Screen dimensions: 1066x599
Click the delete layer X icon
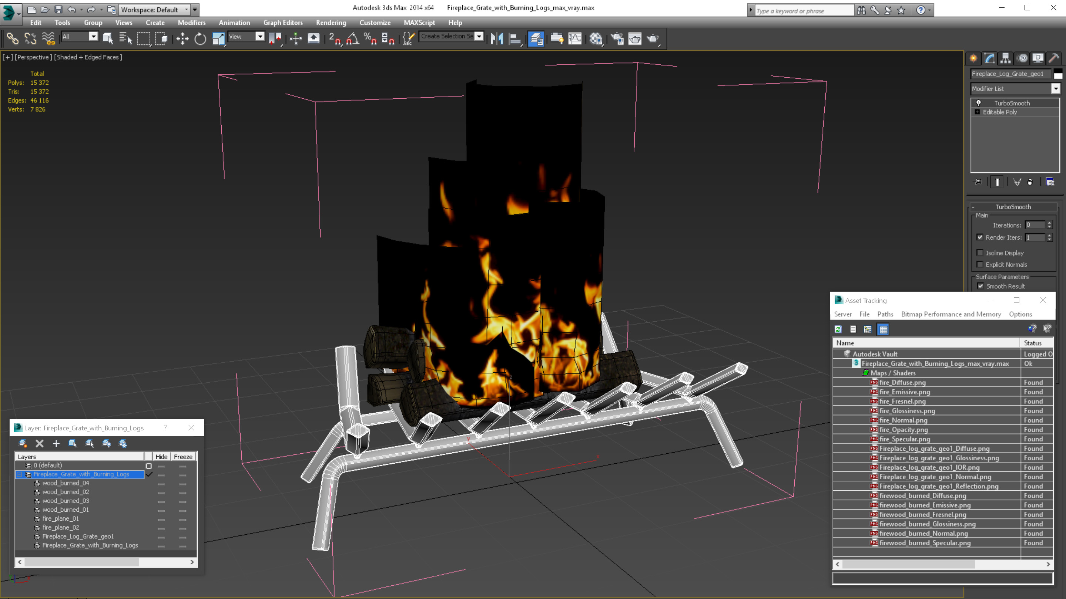click(39, 444)
